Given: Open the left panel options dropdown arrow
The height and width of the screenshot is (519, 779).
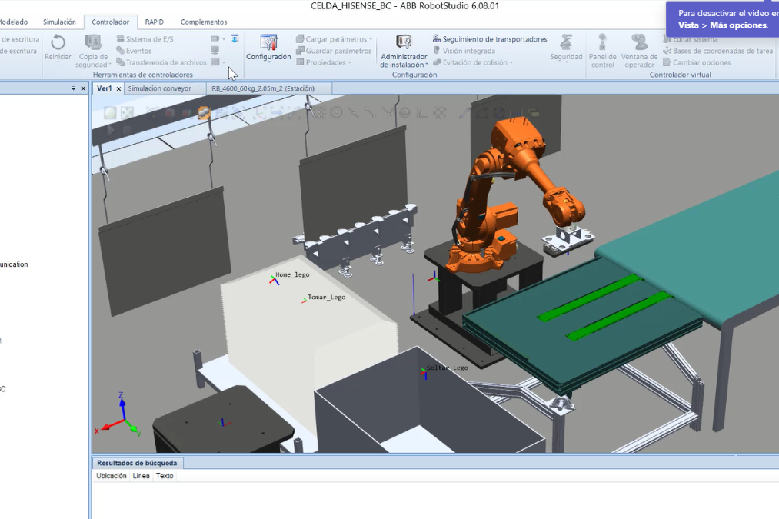Looking at the screenshot, I should 74,88.
